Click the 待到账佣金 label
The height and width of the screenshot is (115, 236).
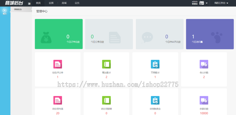click(x=155, y=109)
